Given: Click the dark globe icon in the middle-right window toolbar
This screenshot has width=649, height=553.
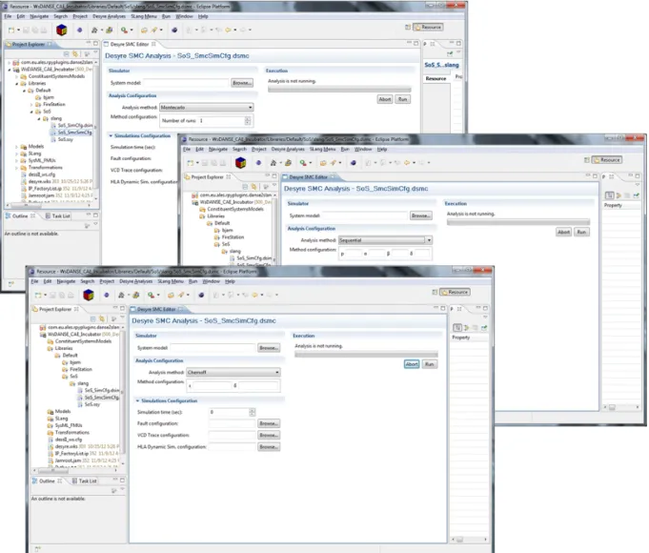Looking at the screenshot, I should point(353,163).
